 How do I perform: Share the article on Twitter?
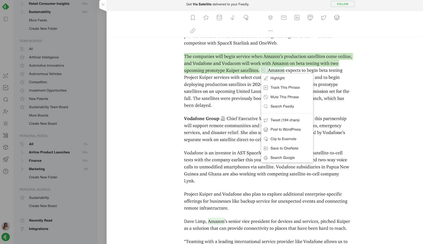point(323,17)
